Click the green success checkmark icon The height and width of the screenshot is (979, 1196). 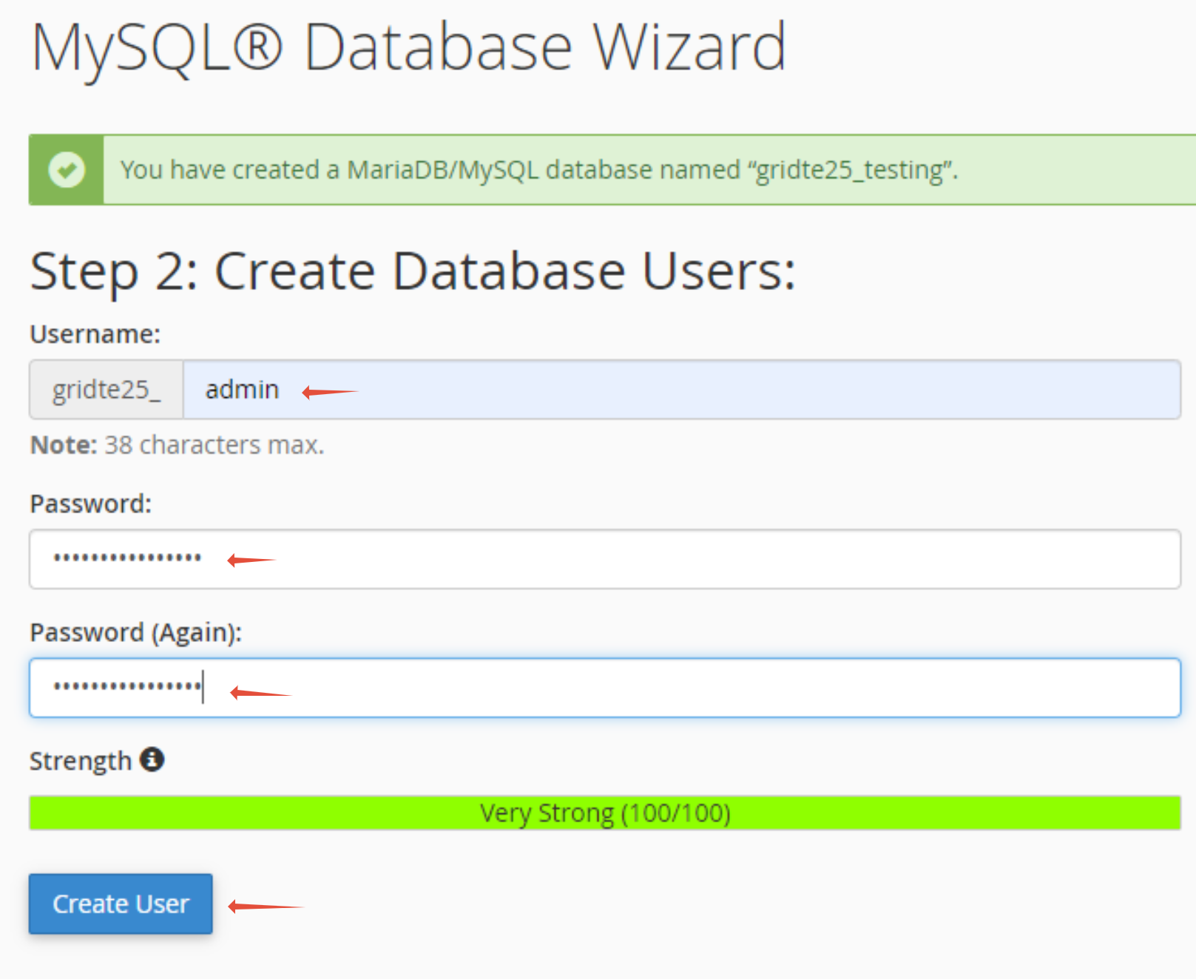click(x=67, y=169)
